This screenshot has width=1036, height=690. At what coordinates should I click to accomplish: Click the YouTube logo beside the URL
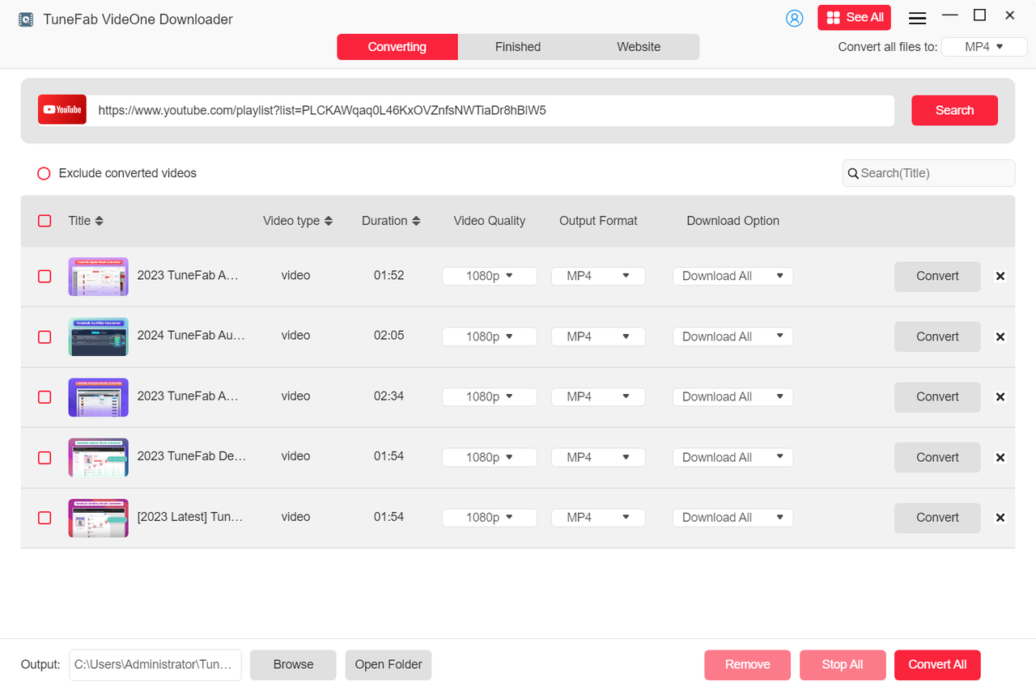(62, 110)
